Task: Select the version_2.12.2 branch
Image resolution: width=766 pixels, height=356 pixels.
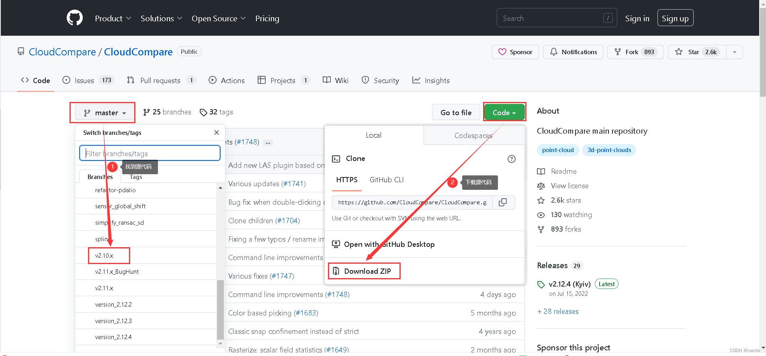Action: pos(145,305)
